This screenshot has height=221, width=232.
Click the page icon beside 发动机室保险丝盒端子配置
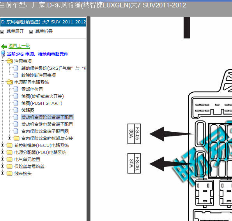click(x=16, y=117)
